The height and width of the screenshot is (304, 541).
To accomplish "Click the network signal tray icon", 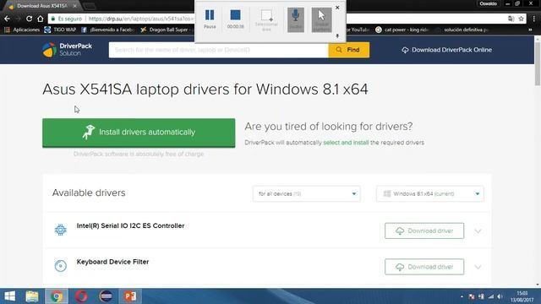I will point(490,296).
